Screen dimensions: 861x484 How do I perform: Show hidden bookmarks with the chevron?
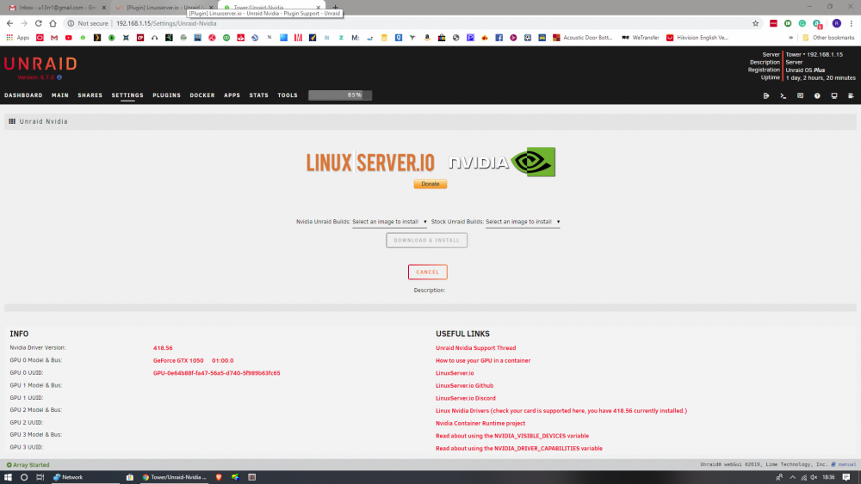(790, 38)
